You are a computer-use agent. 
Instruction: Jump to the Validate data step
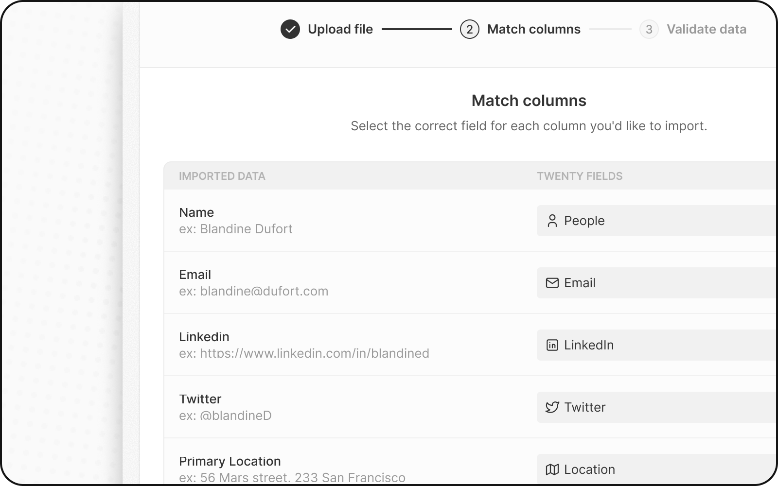pos(706,29)
